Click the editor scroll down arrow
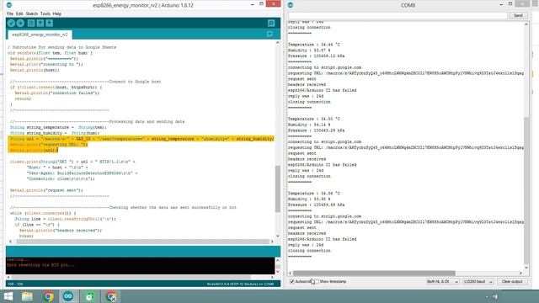539x303 pixels. tap(278, 236)
